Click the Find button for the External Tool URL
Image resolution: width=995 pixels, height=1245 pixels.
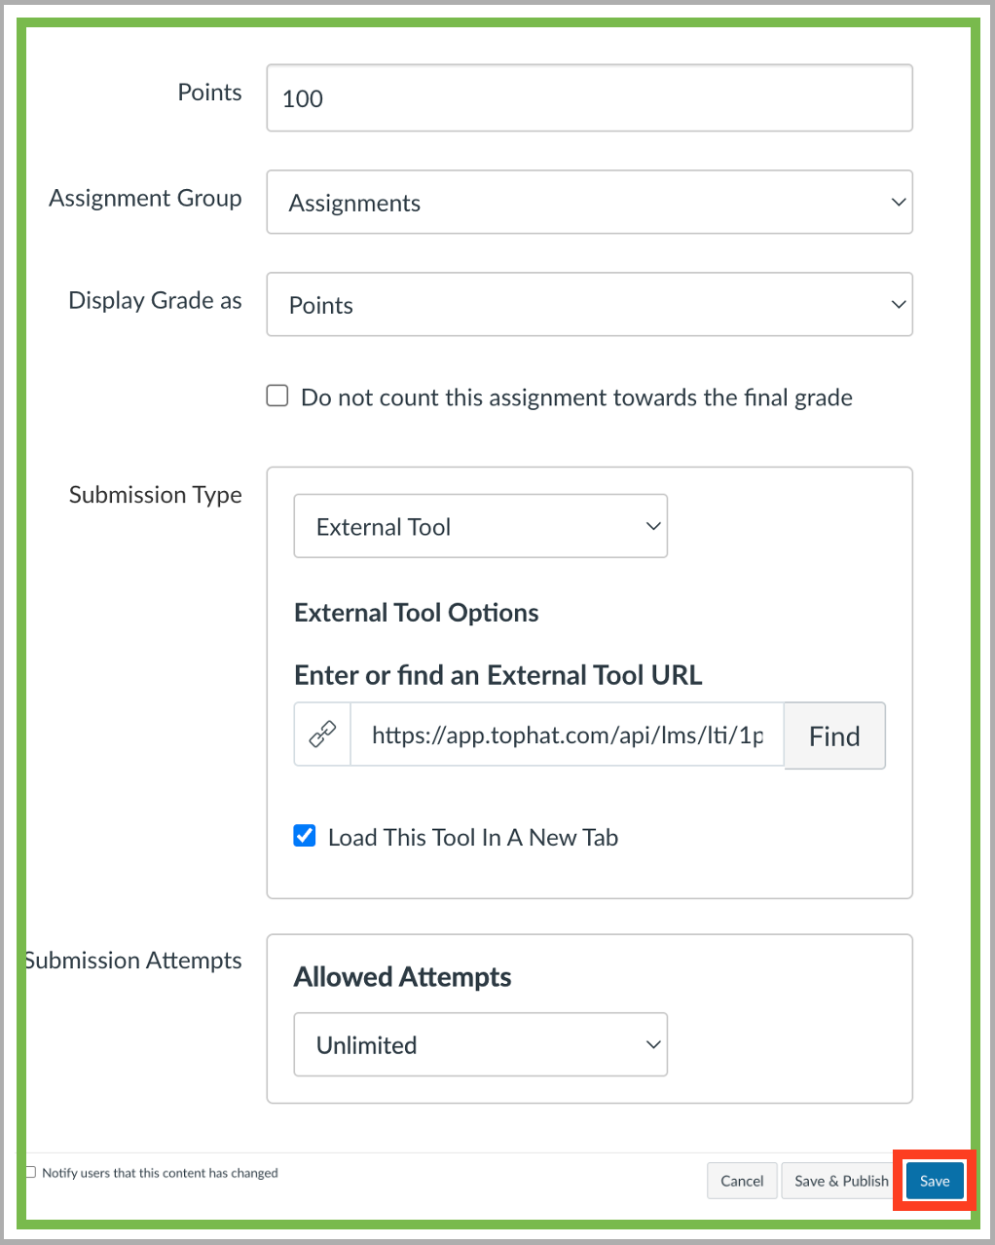833,736
